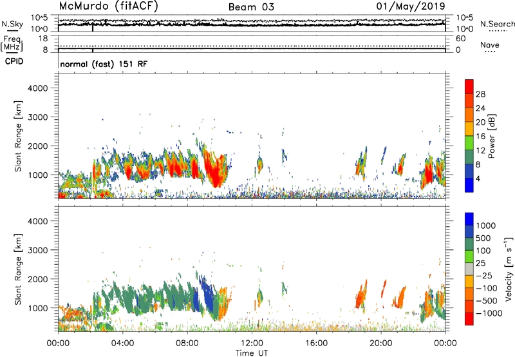Click the '16:00' time axis label
The height and width of the screenshot is (357, 515).
point(316,343)
